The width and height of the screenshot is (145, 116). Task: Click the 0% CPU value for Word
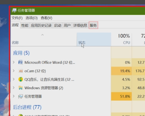pyautogui.click(x=128, y=62)
